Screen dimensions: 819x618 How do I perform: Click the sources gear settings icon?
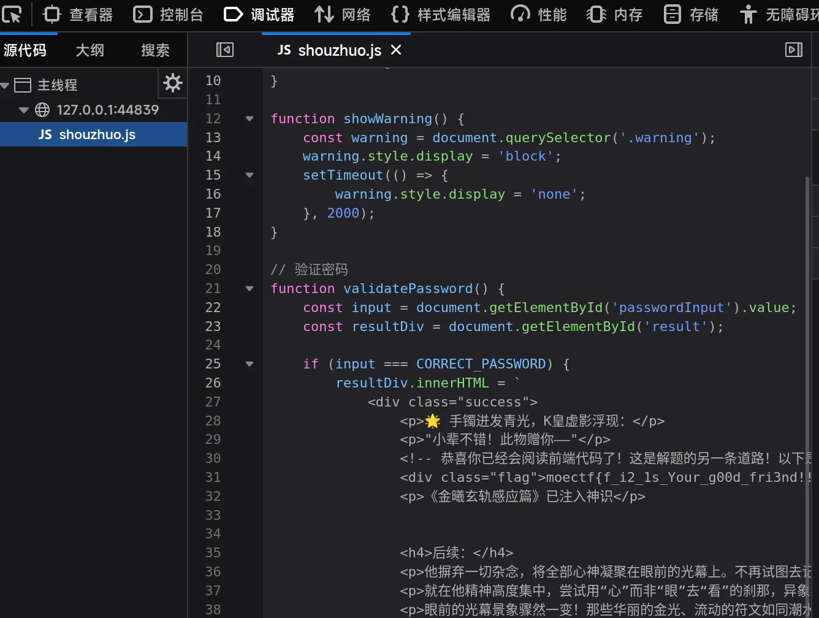click(173, 83)
